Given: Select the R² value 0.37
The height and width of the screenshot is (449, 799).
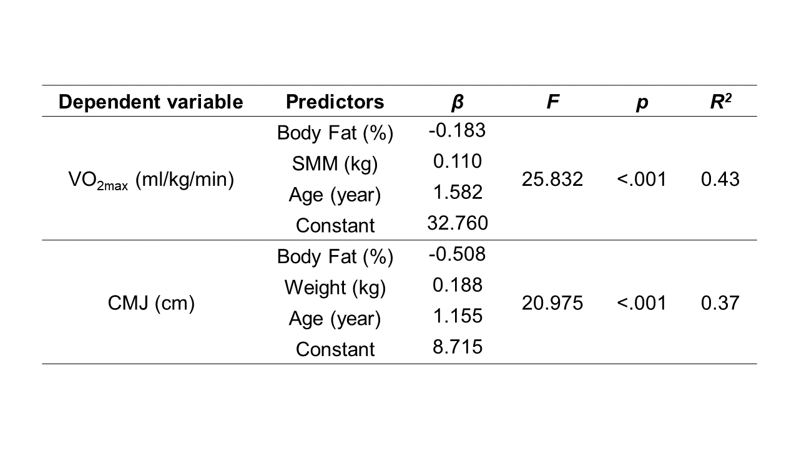Looking at the screenshot, I should [x=720, y=303].
